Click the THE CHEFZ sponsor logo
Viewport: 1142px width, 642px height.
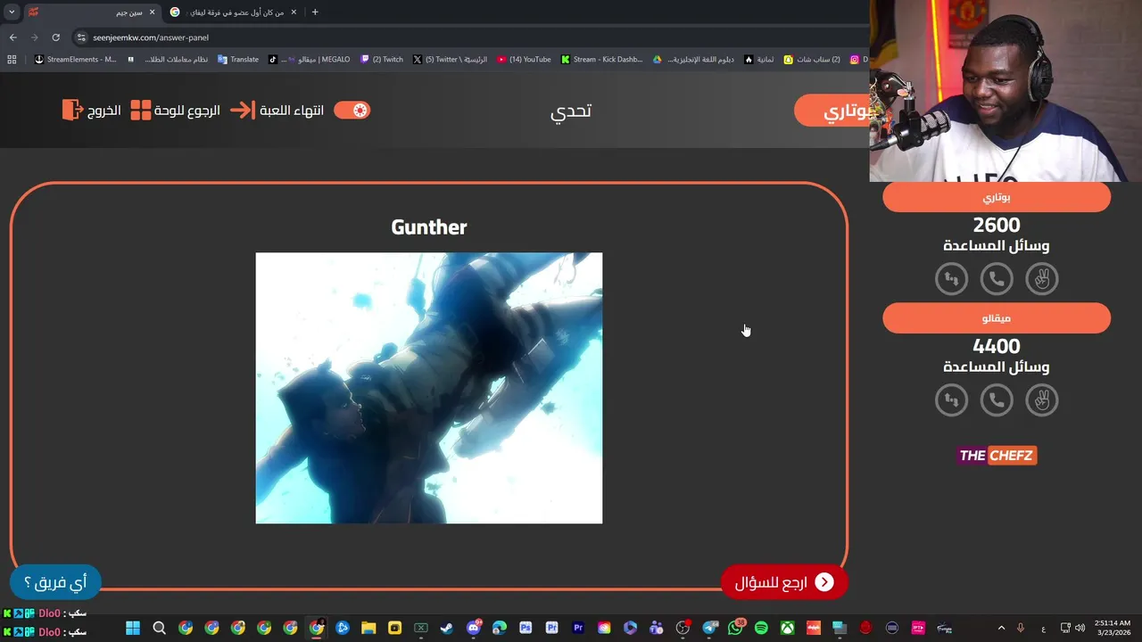click(997, 456)
